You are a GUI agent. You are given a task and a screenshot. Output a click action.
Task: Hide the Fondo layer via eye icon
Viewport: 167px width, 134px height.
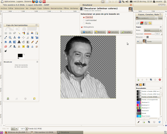(138, 42)
